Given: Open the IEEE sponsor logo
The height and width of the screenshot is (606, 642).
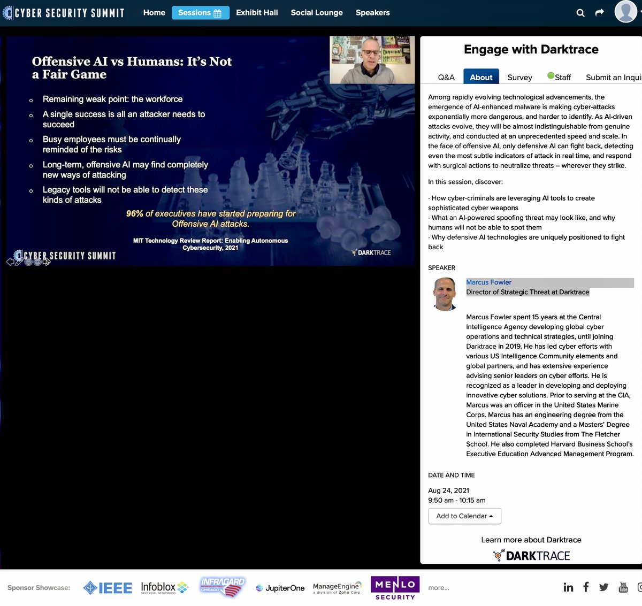Looking at the screenshot, I should 108,588.
